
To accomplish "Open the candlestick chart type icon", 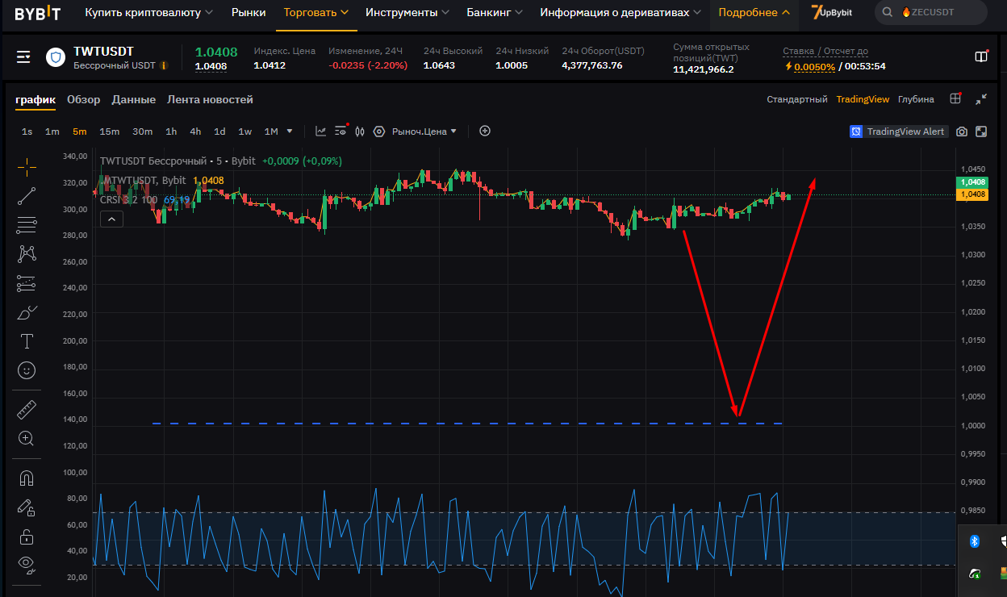I will pyautogui.click(x=360, y=132).
